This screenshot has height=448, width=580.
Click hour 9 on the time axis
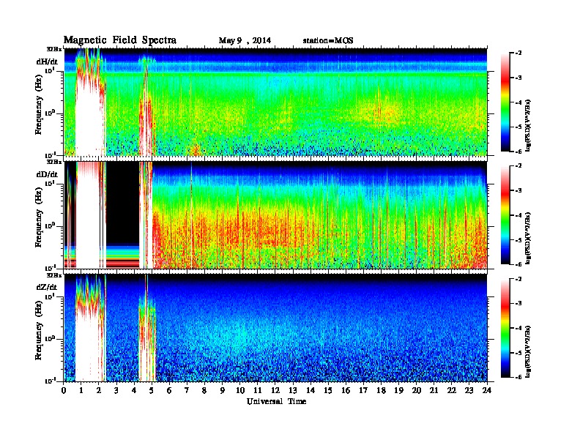223,391
